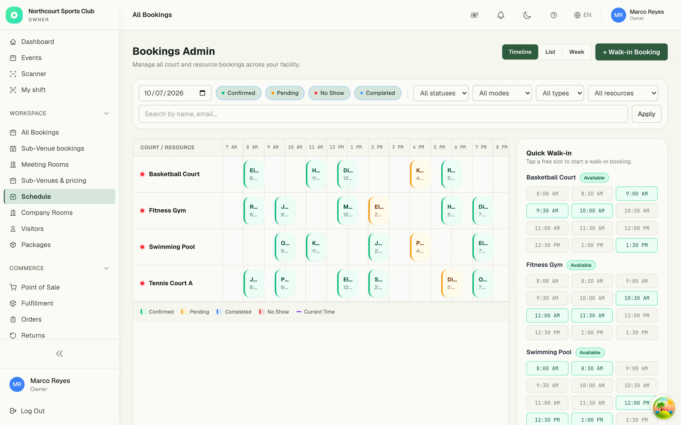Open the EN language selector
681x425 pixels.
(583, 15)
